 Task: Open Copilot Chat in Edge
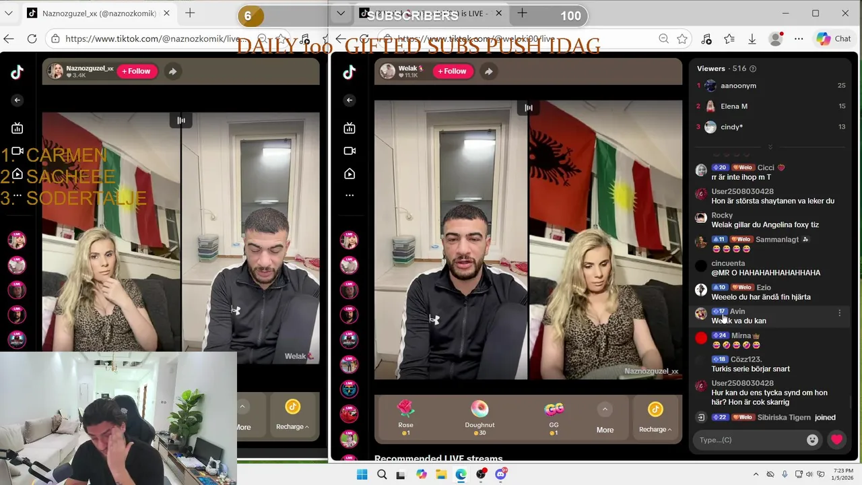[834, 39]
